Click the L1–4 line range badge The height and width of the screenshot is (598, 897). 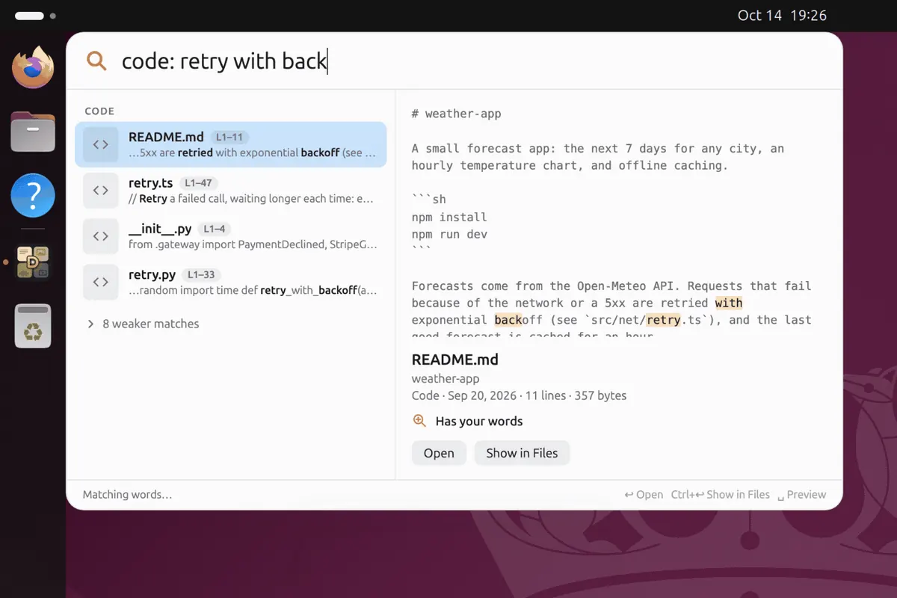point(214,229)
